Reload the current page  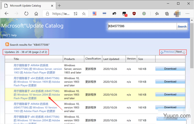[26, 13]
